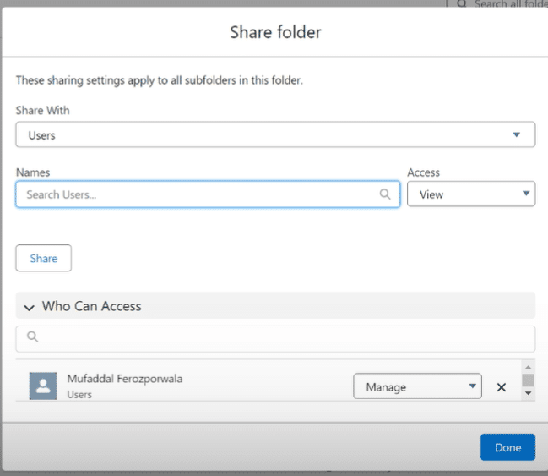
Task: Click the scrollbar up arrow in access list
Action: (528, 366)
